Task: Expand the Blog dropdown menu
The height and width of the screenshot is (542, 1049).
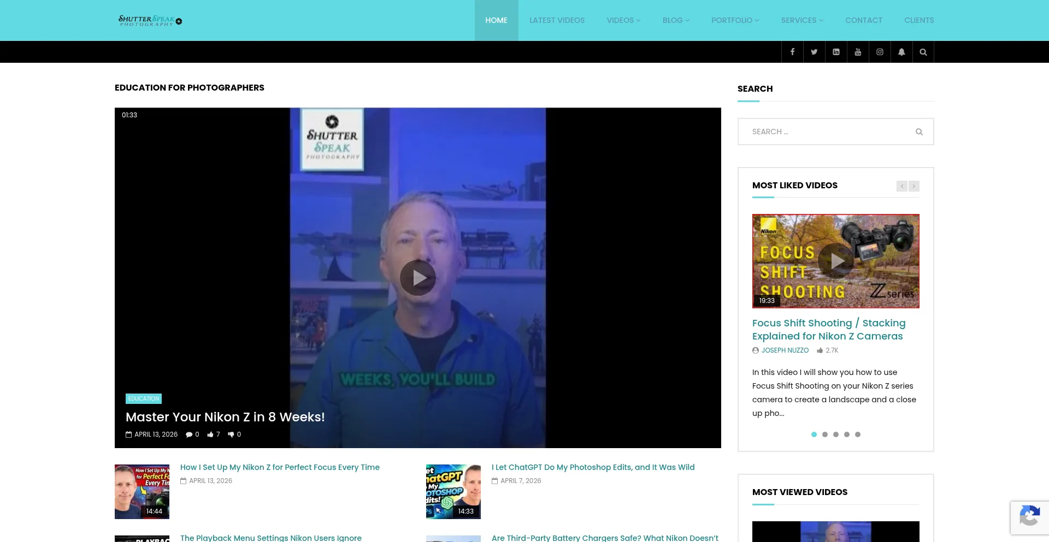Action: pos(676,20)
